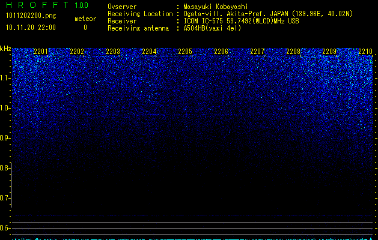Screen dimensions: 378x240
Task: Click the 0.7 frequency axis label
Action: point(5,198)
